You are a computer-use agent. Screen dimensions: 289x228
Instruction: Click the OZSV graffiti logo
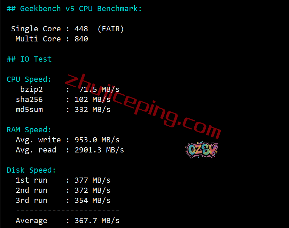202,150
